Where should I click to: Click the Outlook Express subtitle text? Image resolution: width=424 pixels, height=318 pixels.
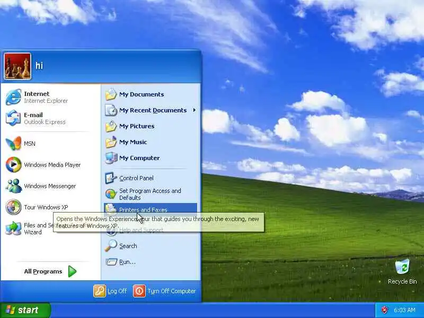click(45, 122)
